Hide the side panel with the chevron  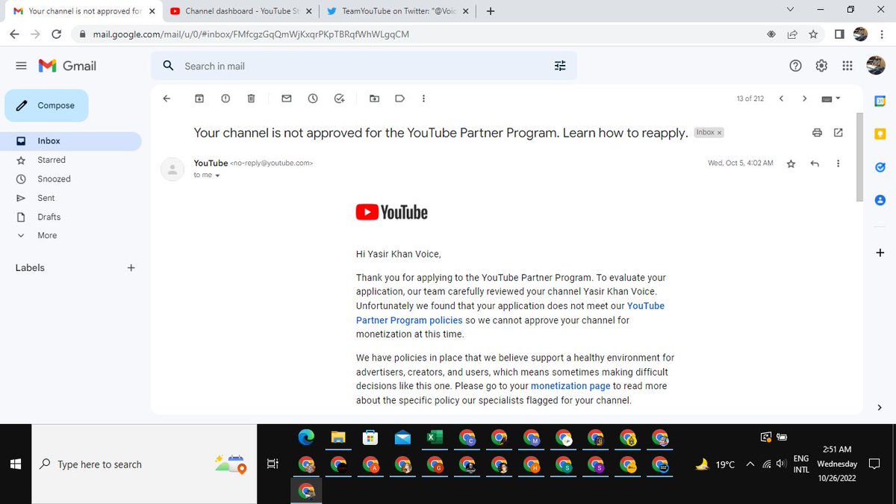coord(880,408)
